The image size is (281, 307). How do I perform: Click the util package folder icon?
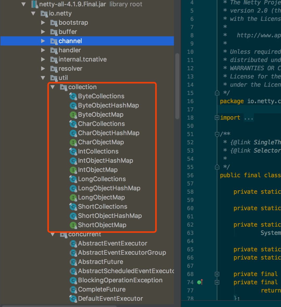click(x=54, y=78)
